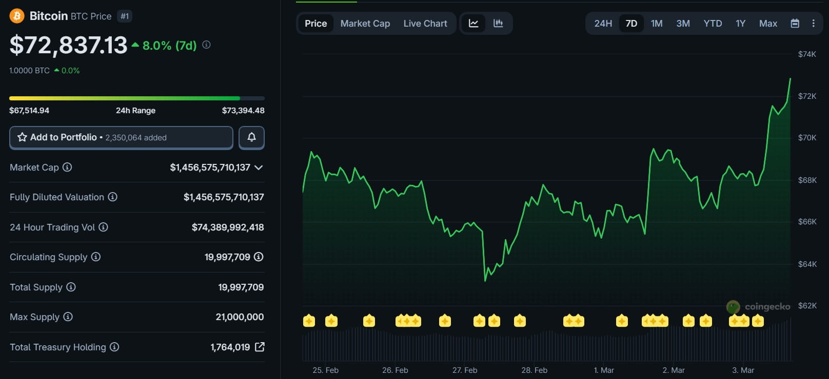Click the Bitcoin logo icon

pos(17,16)
